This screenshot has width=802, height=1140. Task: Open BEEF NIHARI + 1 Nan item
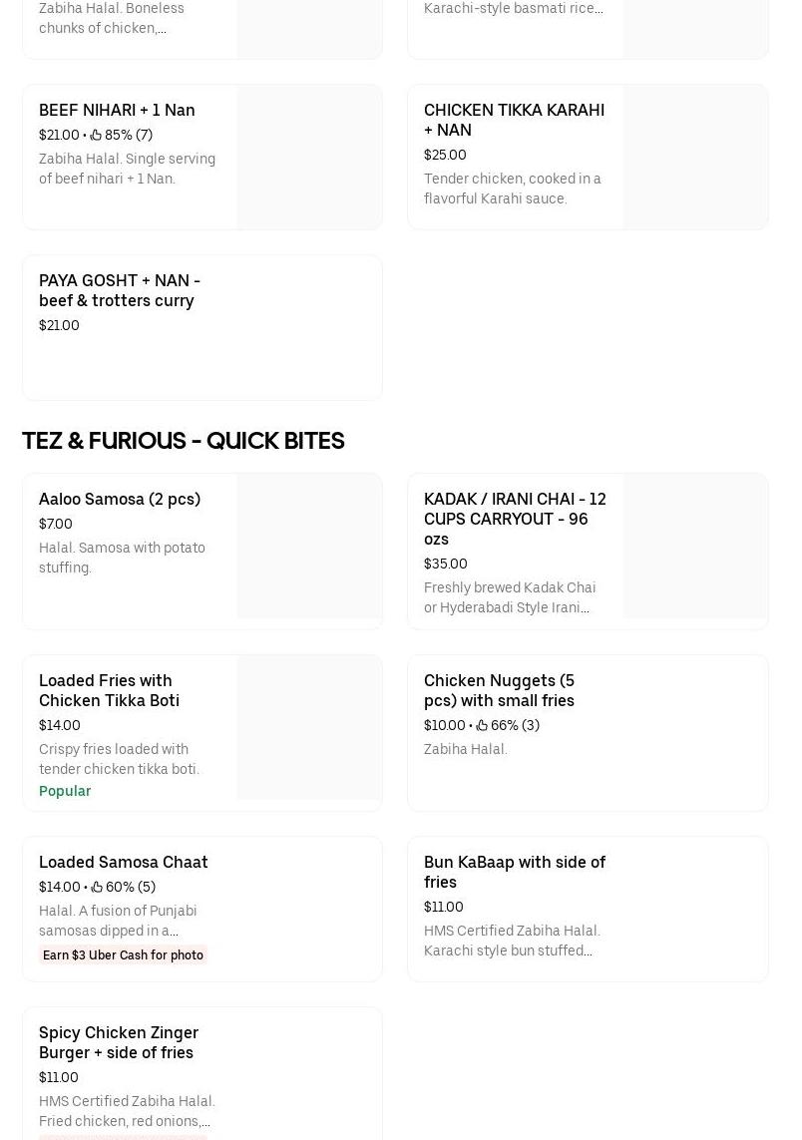[117, 110]
